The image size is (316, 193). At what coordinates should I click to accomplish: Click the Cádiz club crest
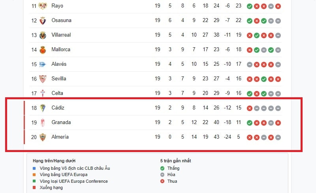pos(43,108)
